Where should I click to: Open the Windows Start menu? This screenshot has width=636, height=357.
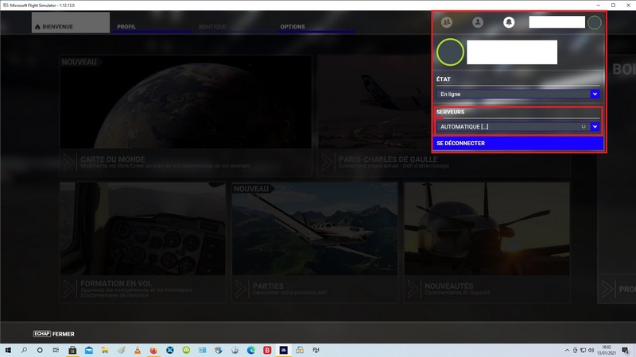pos(8,350)
